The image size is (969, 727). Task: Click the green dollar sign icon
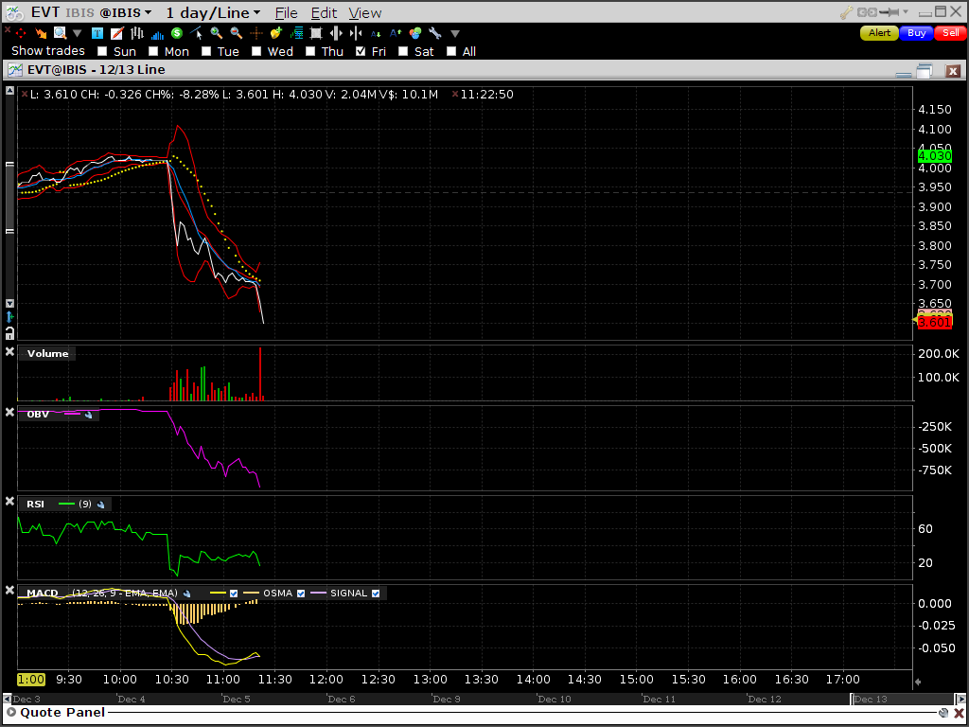tap(177, 33)
